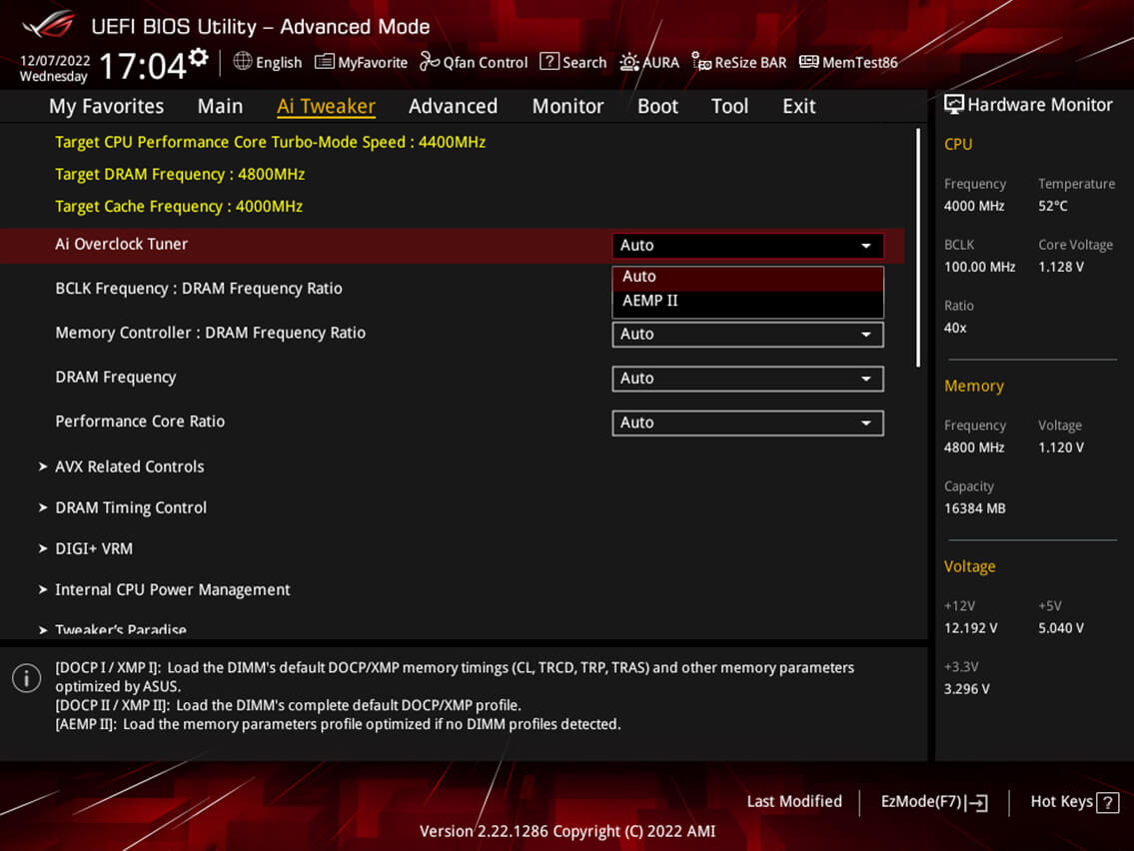The image size is (1134, 851).
Task: Switch to the Advanced tab
Action: click(453, 106)
